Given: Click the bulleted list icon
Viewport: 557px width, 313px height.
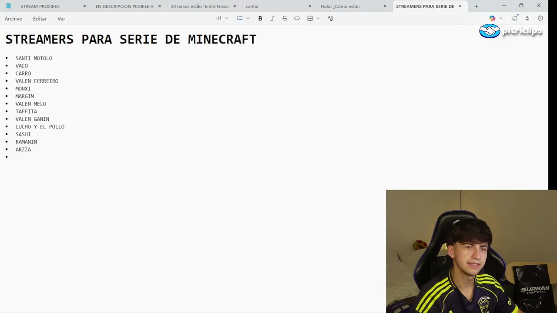Looking at the screenshot, I should (240, 18).
